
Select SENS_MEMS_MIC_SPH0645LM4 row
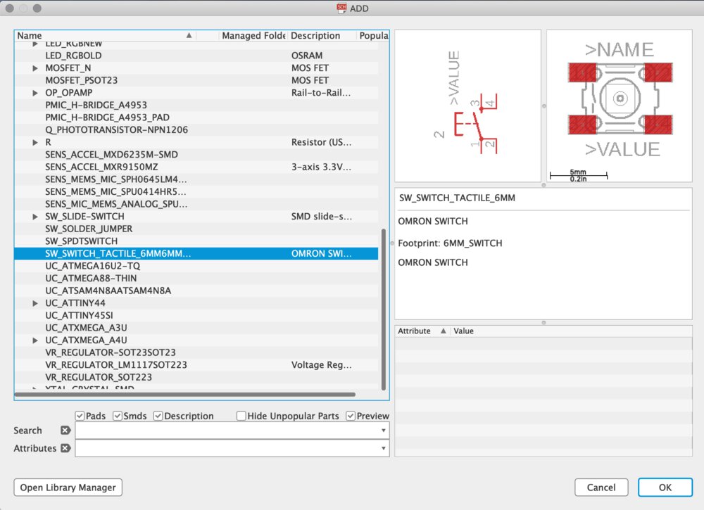[x=196, y=179]
